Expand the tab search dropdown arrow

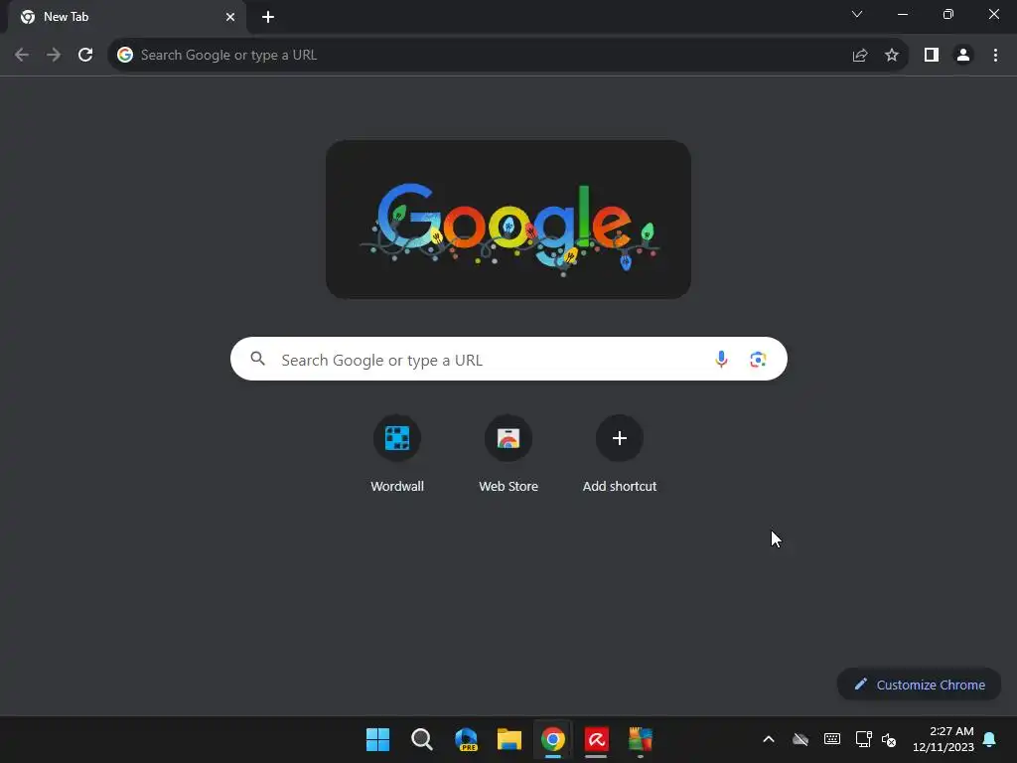click(x=857, y=14)
